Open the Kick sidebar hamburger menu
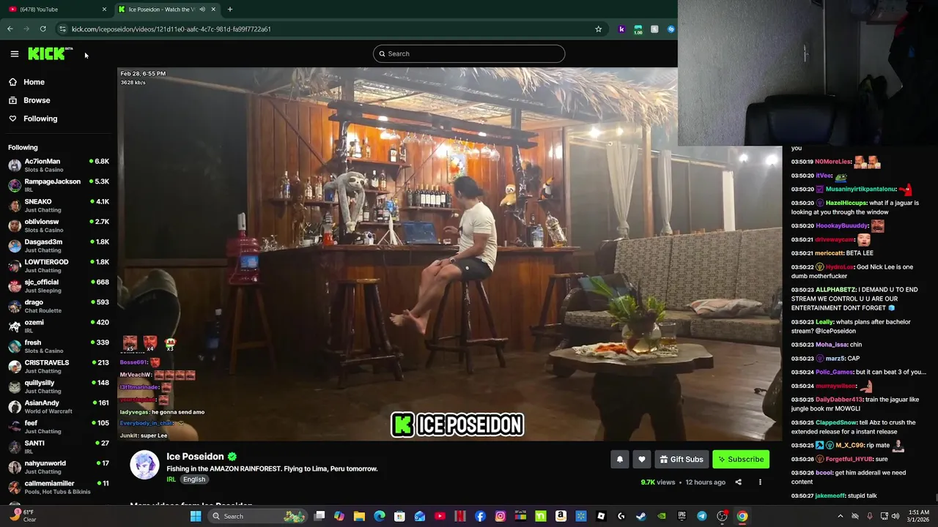 coord(14,53)
